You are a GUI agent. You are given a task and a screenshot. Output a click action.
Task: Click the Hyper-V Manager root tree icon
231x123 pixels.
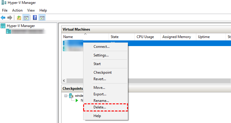tap(3, 26)
